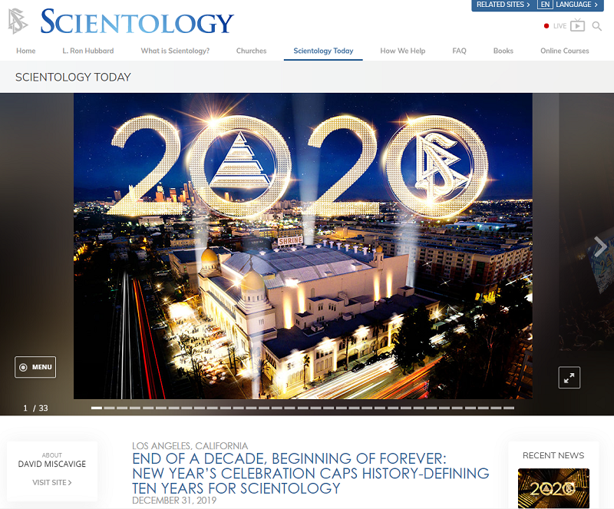614x509 pixels.
Task: Select the EN language code box
Action: (x=545, y=5)
